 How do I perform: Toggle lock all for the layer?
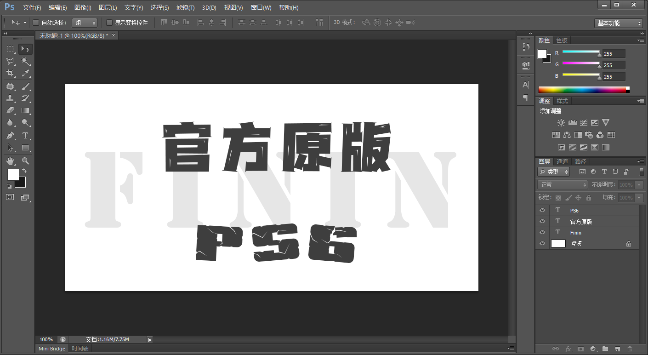pos(589,198)
